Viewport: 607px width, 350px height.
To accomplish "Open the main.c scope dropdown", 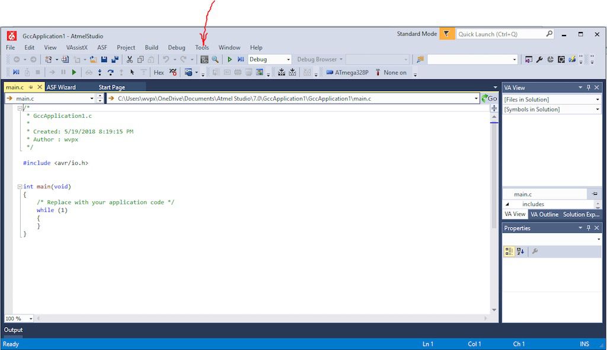I will [92, 99].
